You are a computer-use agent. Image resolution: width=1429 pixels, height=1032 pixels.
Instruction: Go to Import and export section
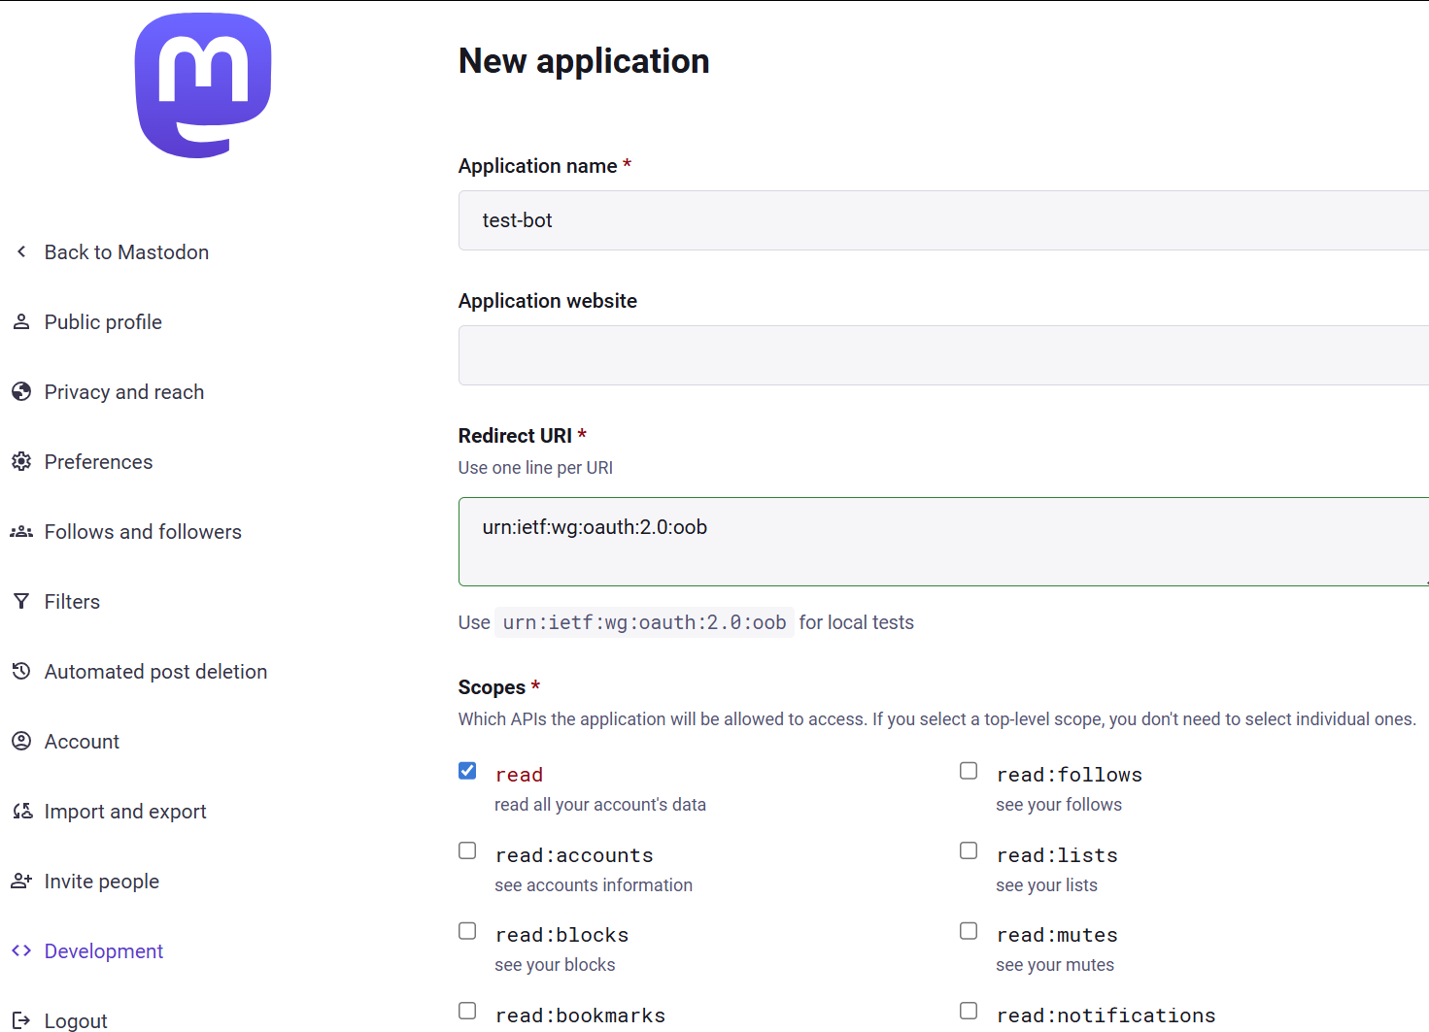(125, 812)
